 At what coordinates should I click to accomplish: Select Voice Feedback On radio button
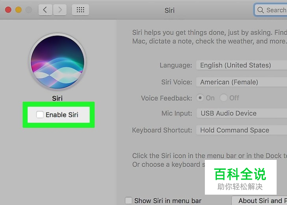(200, 98)
